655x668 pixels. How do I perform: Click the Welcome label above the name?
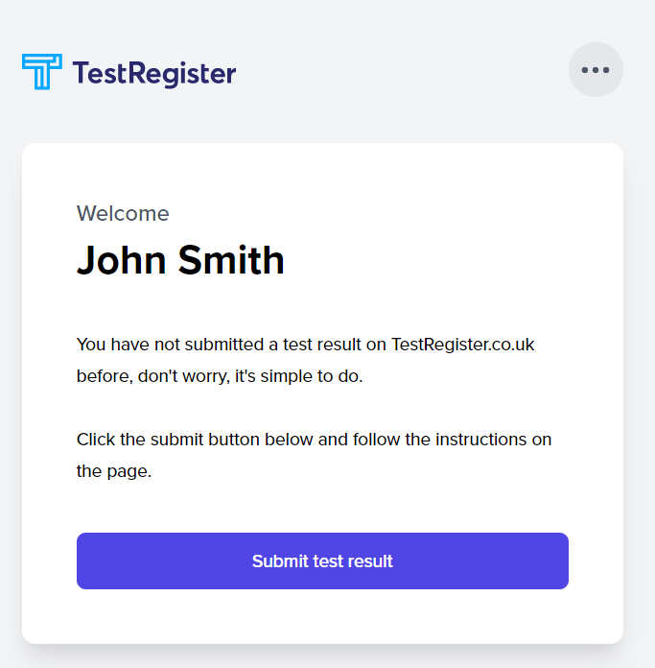[123, 213]
